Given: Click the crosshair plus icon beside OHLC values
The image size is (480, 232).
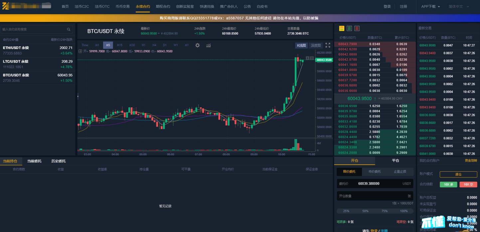Looking at the screenshot, I should pyautogui.click(x=80, y=51).
